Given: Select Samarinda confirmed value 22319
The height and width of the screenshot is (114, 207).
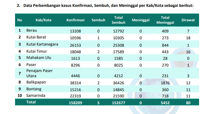Looking at the screenshot, I should tap(75, 96).
